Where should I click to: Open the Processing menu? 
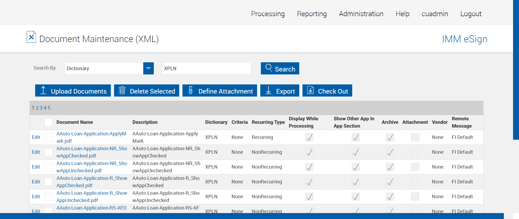tap(268, 14)
